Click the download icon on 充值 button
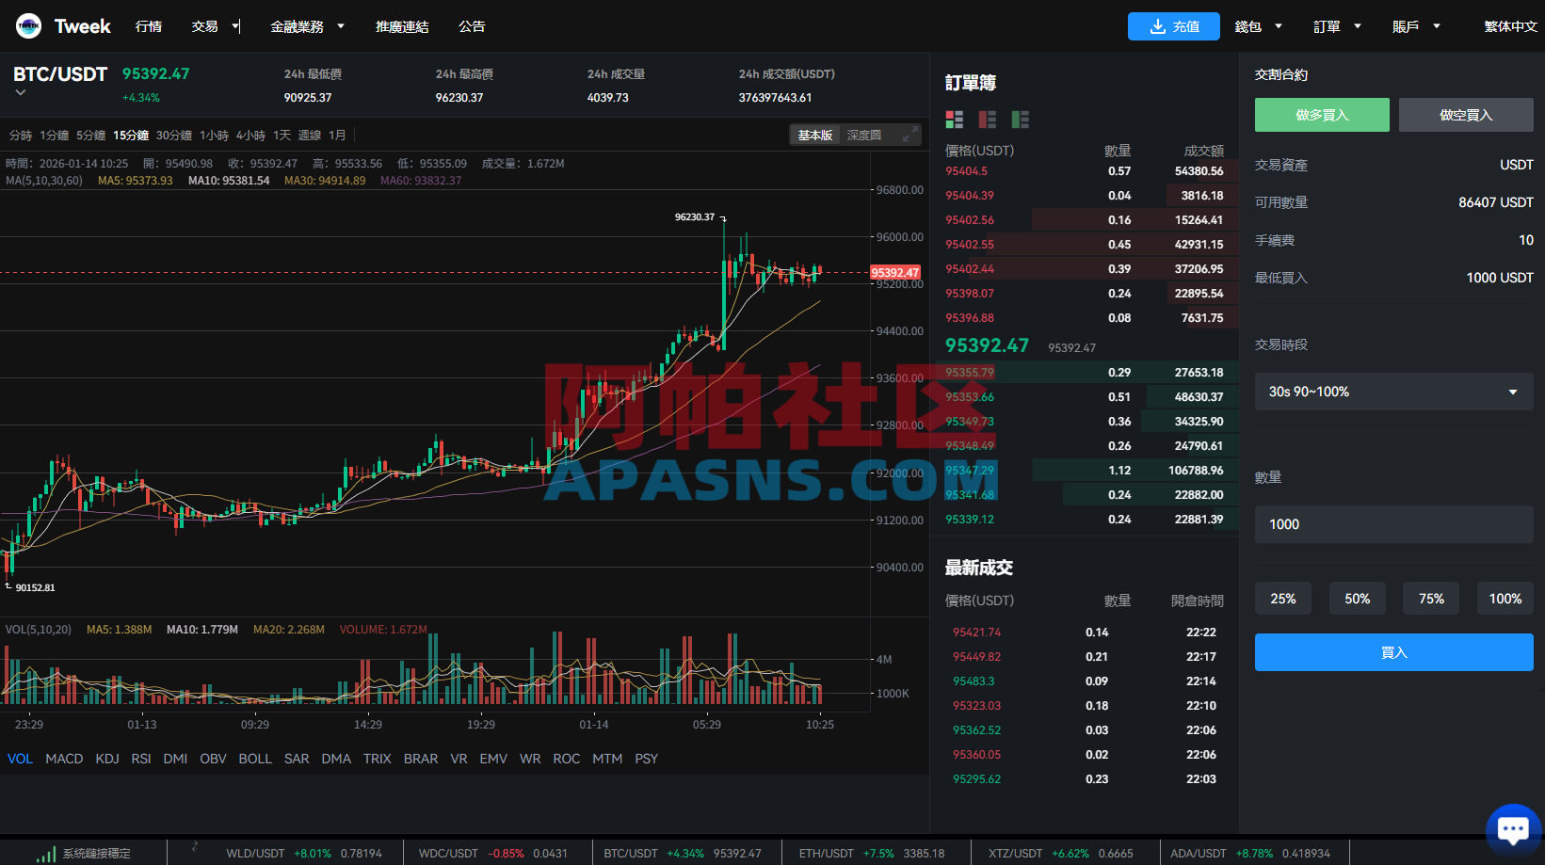This screenshot has height=865, width=1545. 1158,26
